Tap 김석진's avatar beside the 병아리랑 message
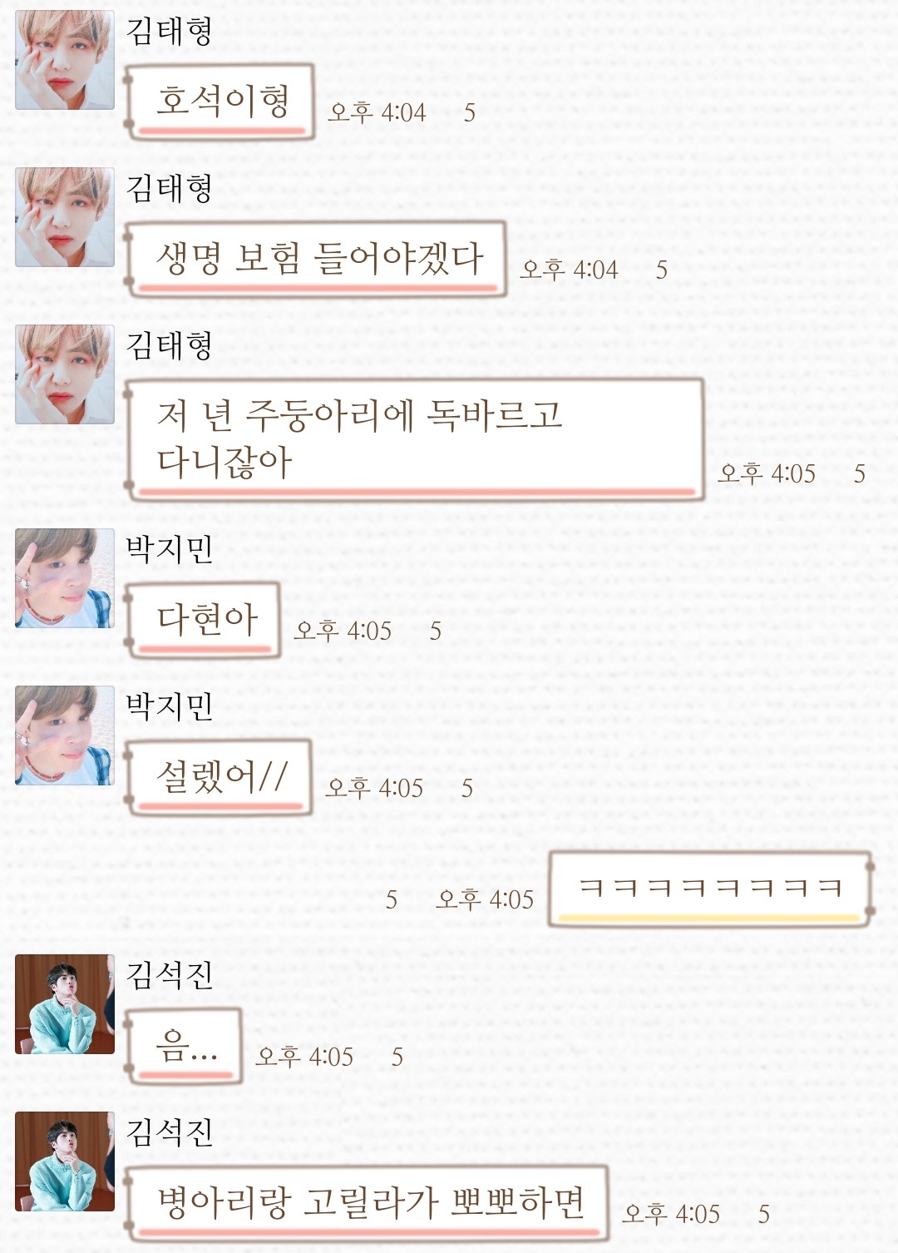This screenshot has width=898, height=1253. pos(65,1161)
